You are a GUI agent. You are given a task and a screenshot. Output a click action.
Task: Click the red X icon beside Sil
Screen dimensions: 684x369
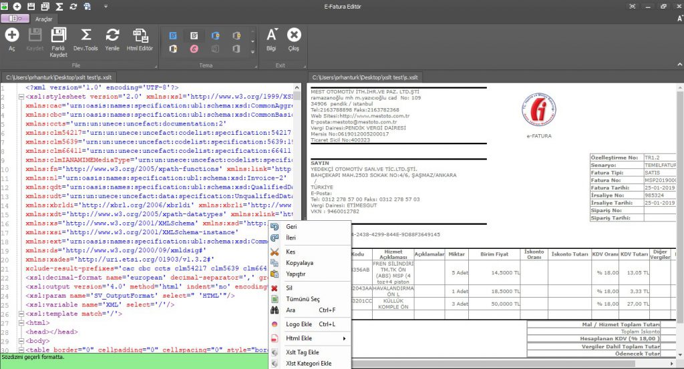(275, 288)
